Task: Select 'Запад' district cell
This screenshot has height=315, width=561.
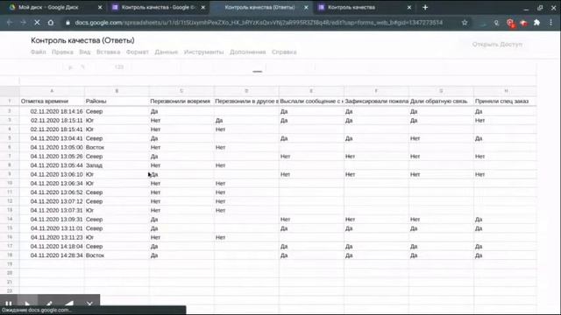Action: pos(117,165)
